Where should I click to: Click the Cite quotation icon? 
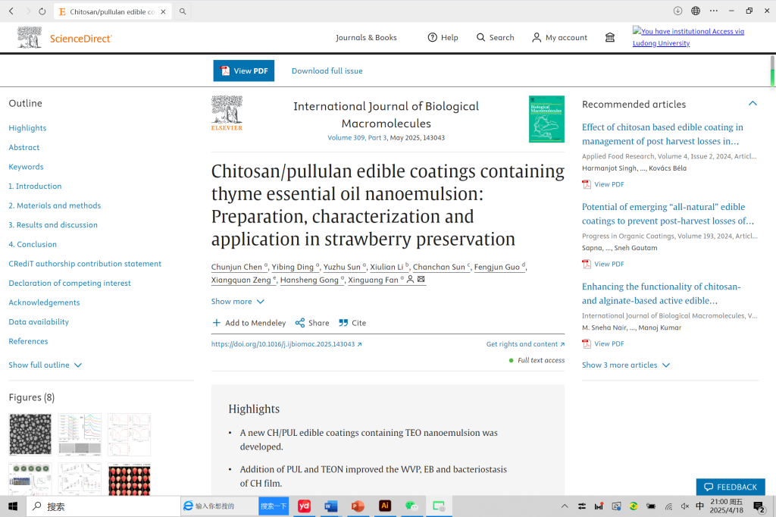tap(343, 323)
